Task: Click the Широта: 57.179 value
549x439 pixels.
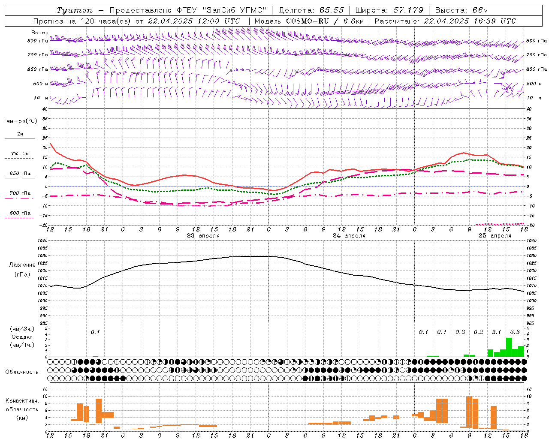Action: click(x=389, y=10)
